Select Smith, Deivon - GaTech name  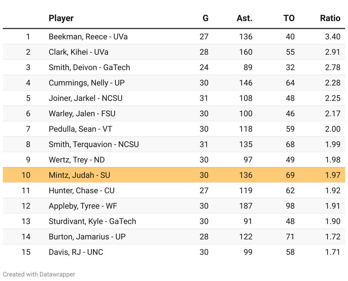pos(89,68)
